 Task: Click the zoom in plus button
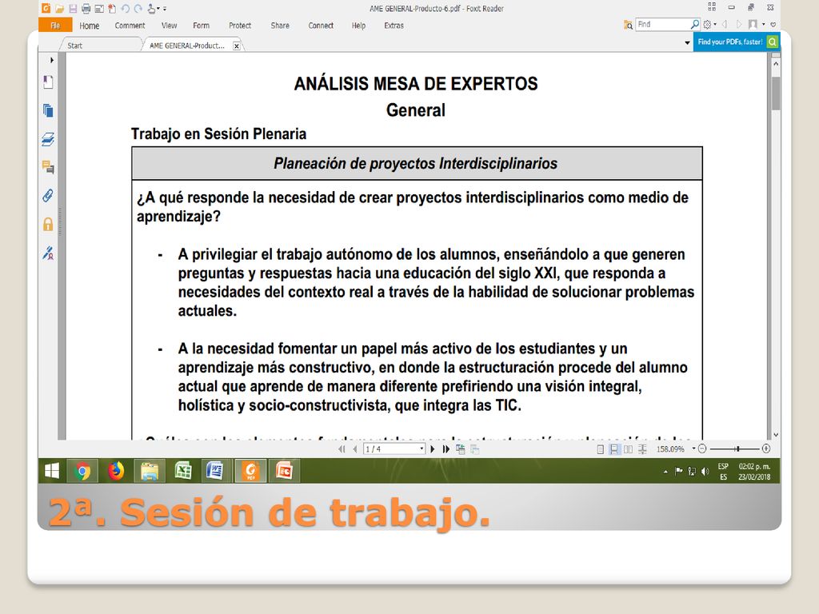point(766,449)
